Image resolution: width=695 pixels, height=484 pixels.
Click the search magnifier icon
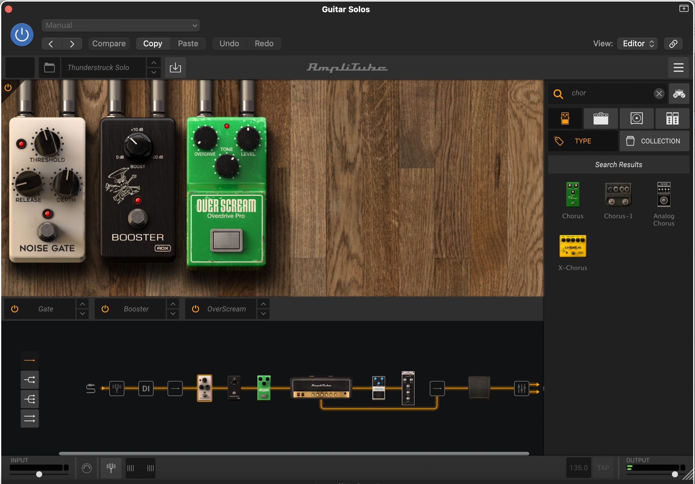[x=558, y=94]
